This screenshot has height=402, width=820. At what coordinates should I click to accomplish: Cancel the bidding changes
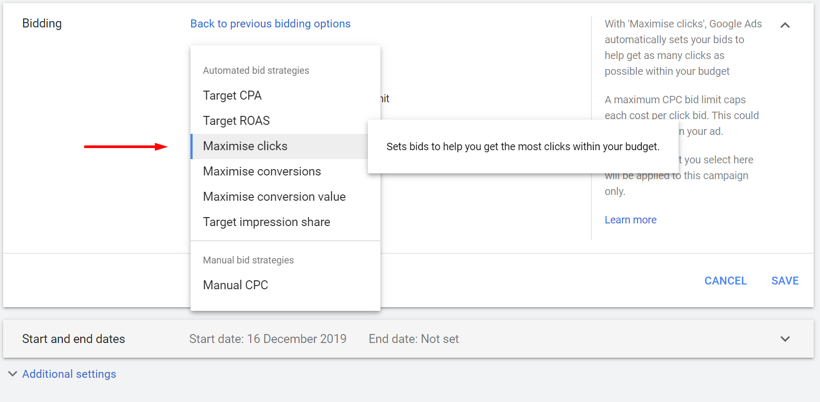726,280
